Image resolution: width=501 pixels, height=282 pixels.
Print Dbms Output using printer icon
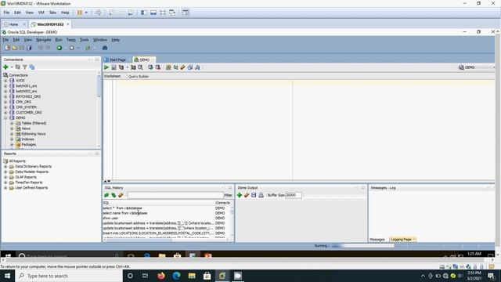261,195
